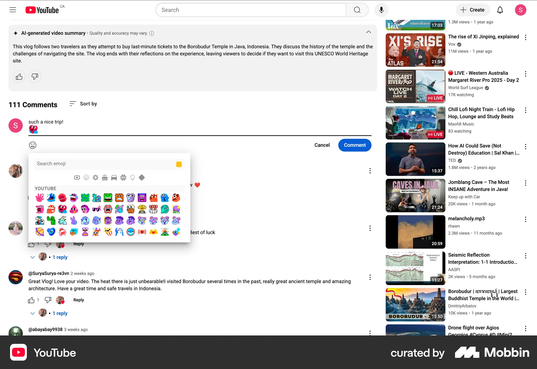Viewport: 537px width, 369px height.
Task: Pick the yellow skin tone swatch
Action: tap(179, 164)
